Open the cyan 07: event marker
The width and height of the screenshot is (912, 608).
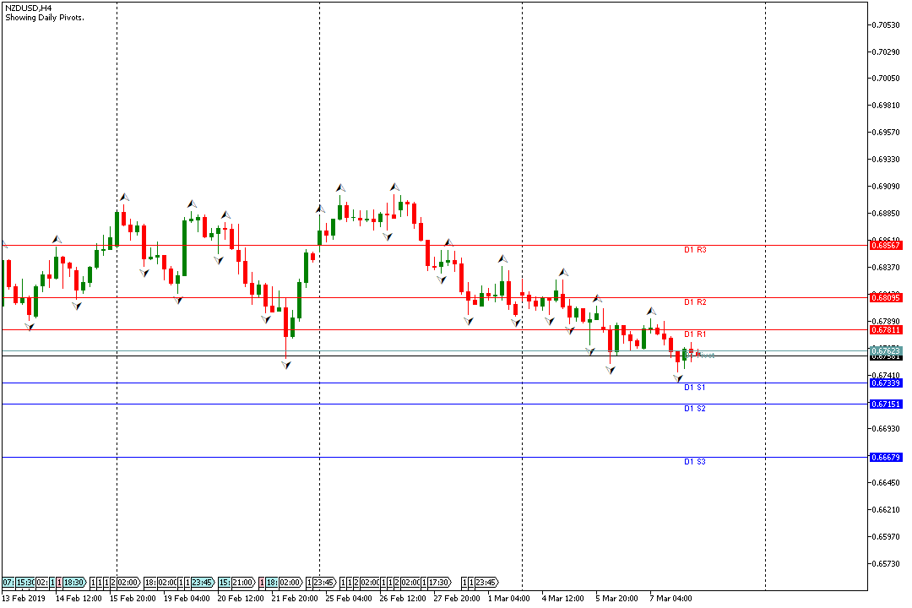point(8,583)
